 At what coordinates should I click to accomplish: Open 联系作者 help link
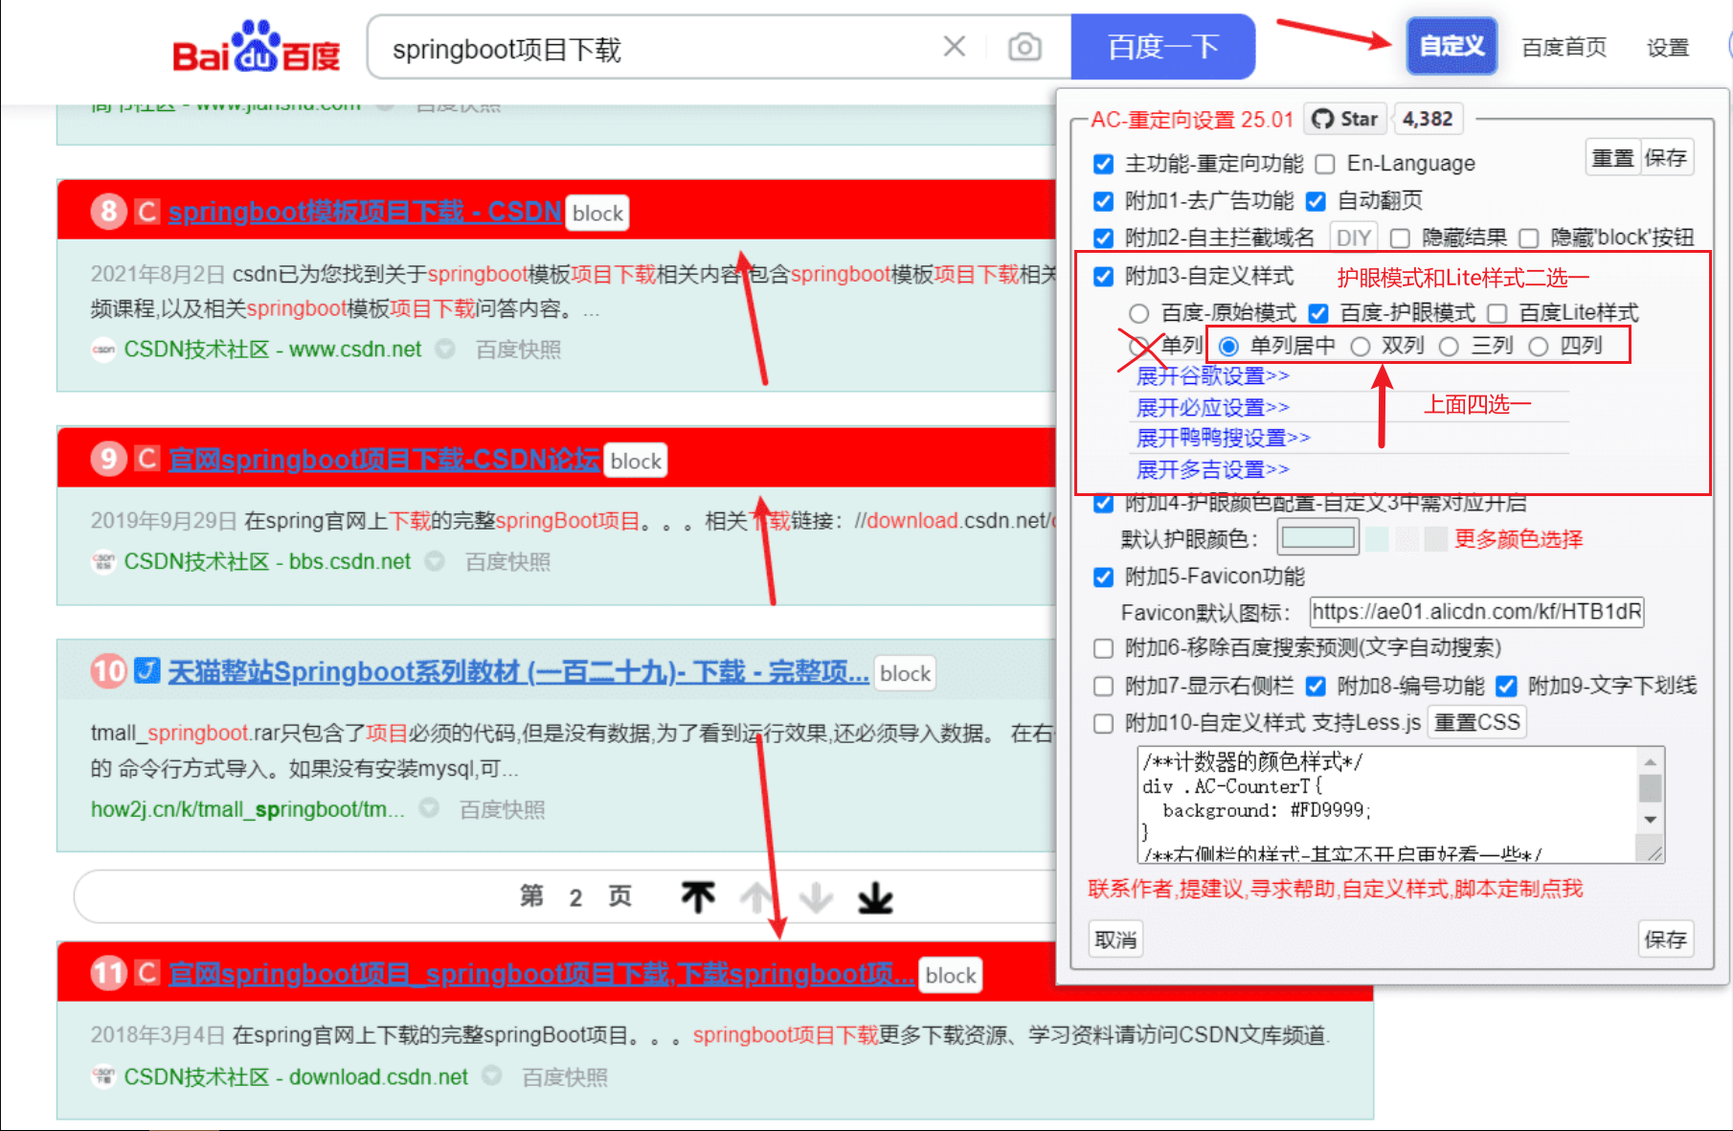1335,889
